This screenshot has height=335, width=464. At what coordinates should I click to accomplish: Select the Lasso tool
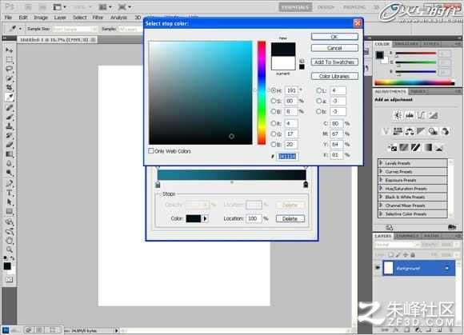pos(9,69)
